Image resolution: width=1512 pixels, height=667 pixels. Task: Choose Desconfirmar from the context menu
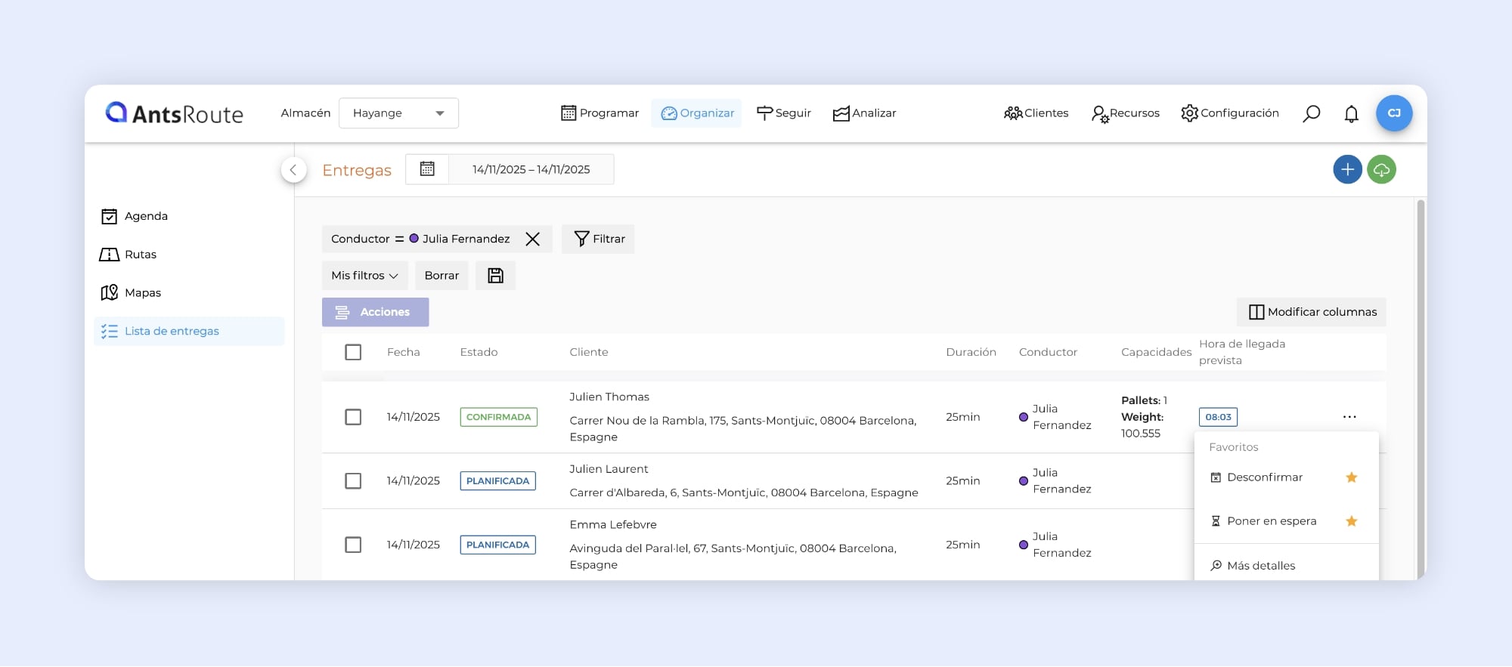(1264, 477)
